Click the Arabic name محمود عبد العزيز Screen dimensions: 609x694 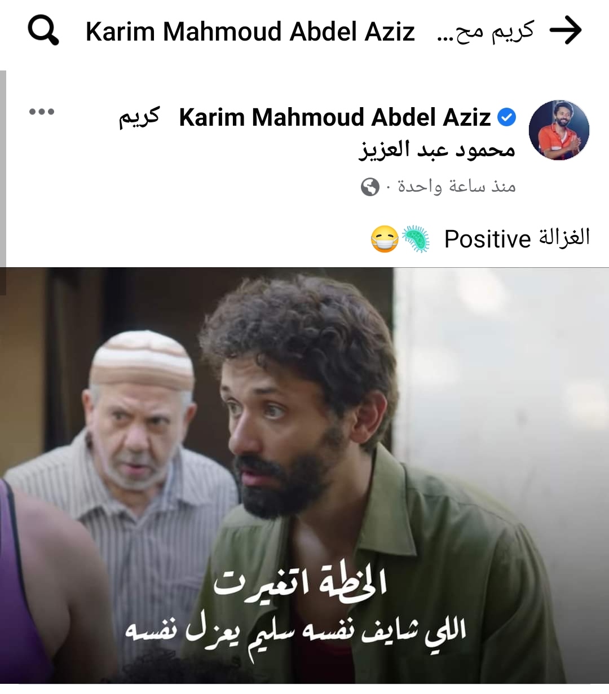[437, 149]
